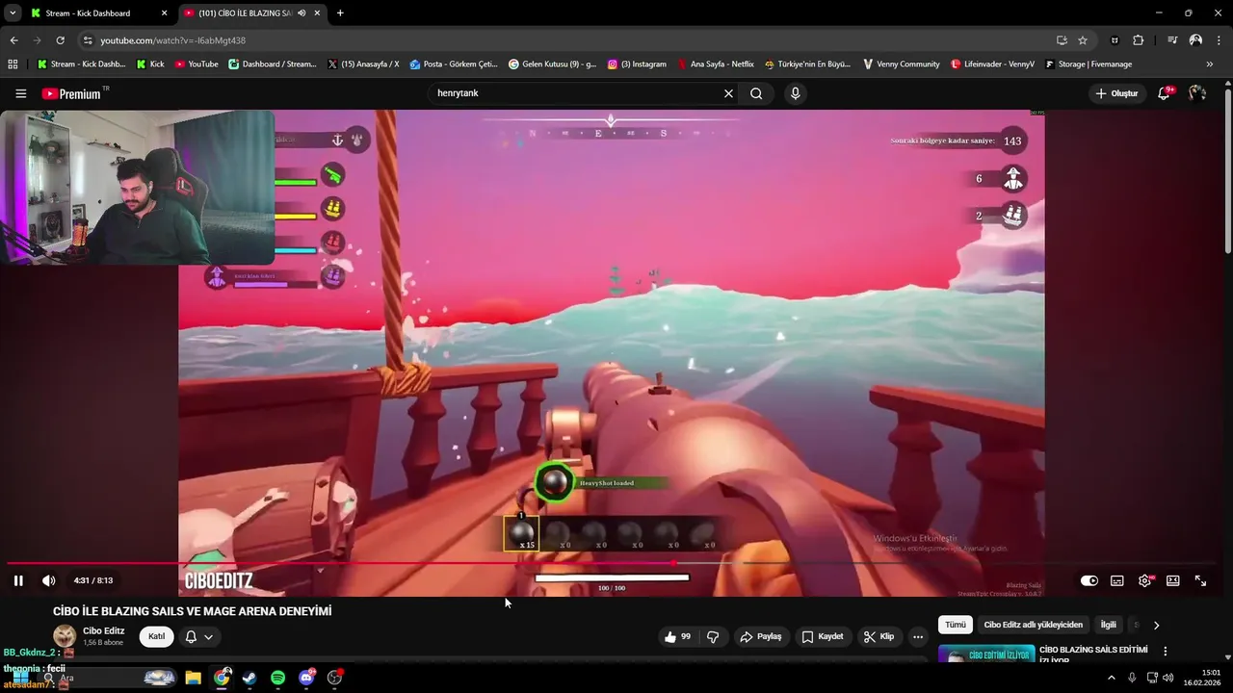Screen dimensions: 1233x693
Task: Open (3) Instagram bookmark
Action: pos(637,64)
